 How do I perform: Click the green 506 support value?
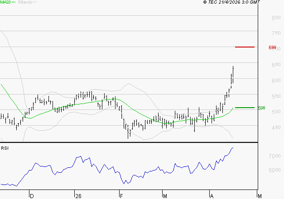[x=261, y=108]
